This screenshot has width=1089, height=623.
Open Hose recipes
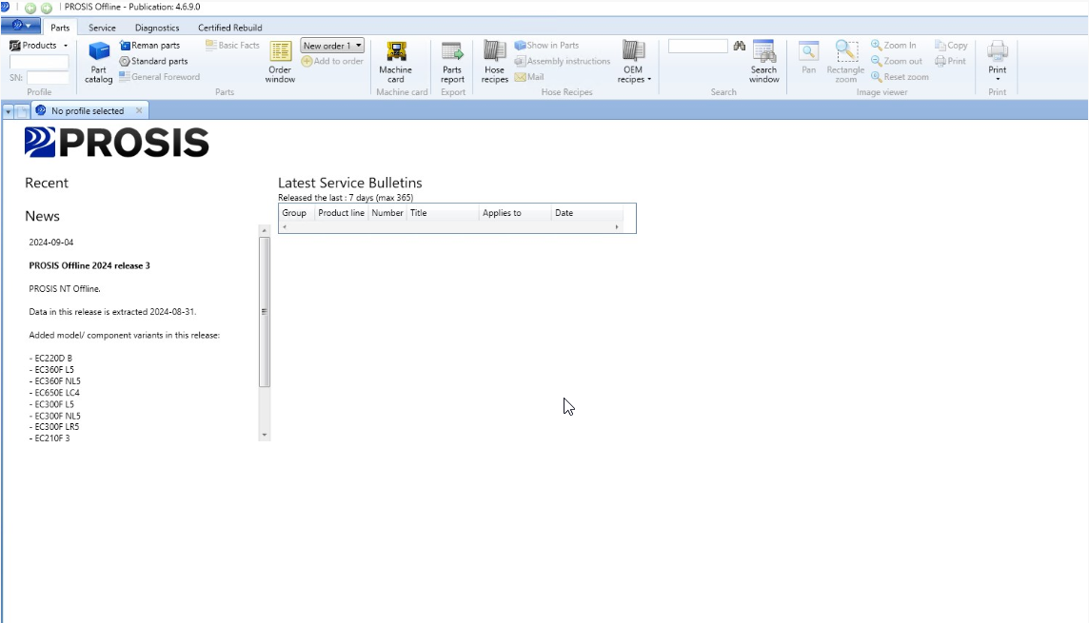pos(494,62)
